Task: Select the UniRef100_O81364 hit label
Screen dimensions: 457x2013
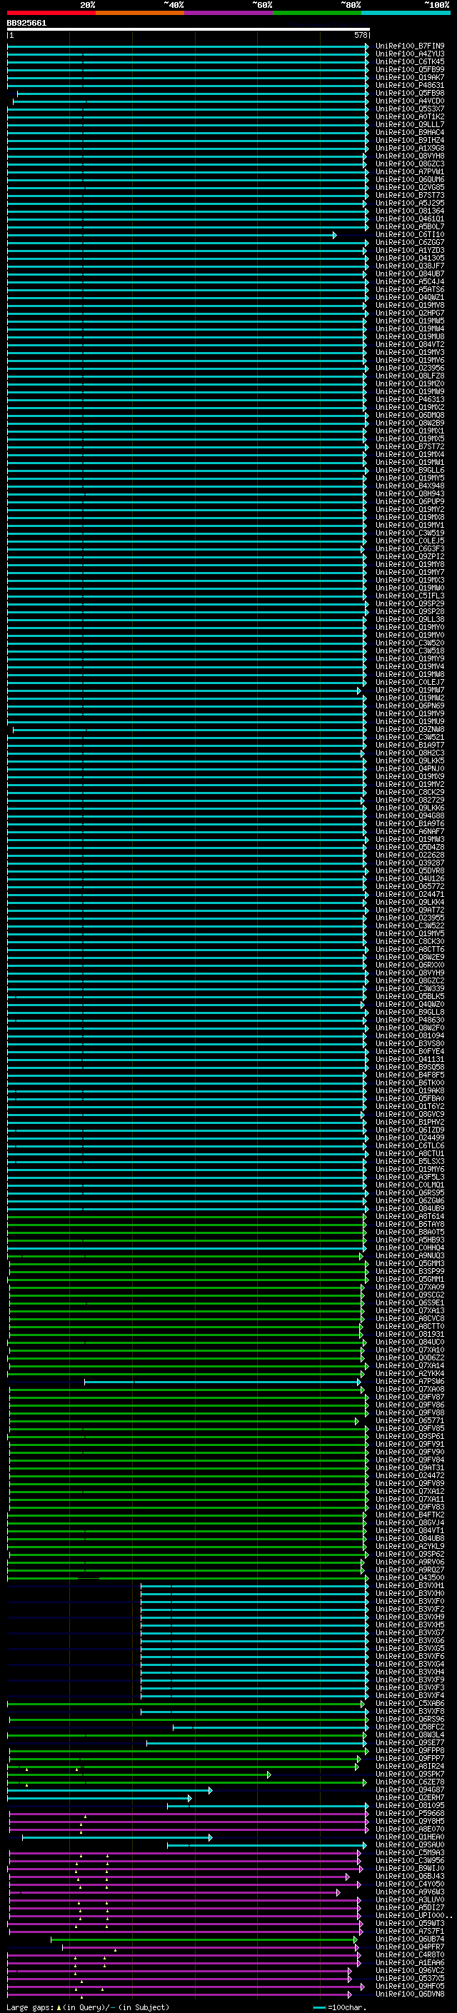Action: coord(410,211)
